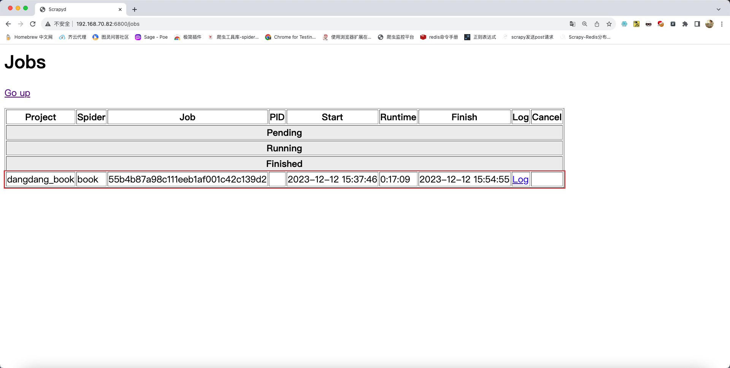This screenshot has height=368, width=730.
Task: Open the teal hexagon spider extension
Action: click(624, 24)
